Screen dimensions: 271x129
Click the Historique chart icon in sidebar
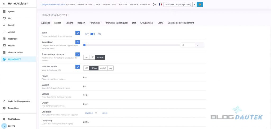4,39
